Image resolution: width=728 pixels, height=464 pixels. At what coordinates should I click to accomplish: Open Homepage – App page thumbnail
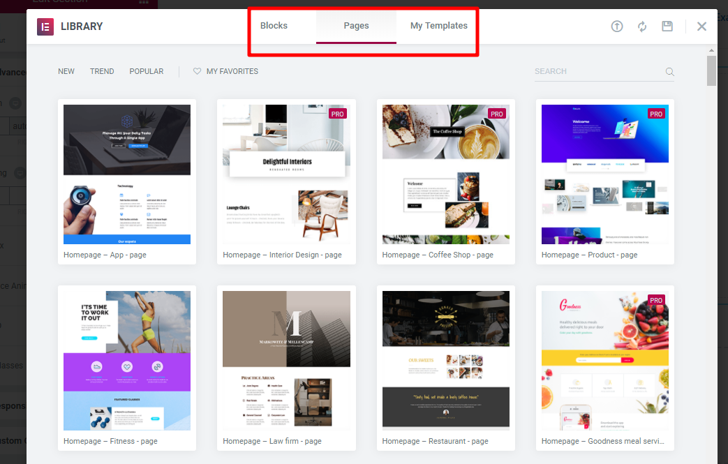tap(127, 174)
